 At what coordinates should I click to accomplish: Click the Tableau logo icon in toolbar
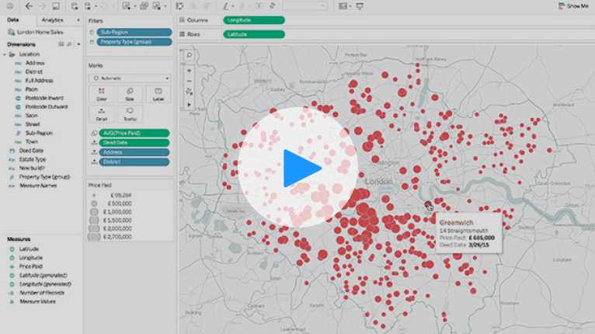(11, 6)
